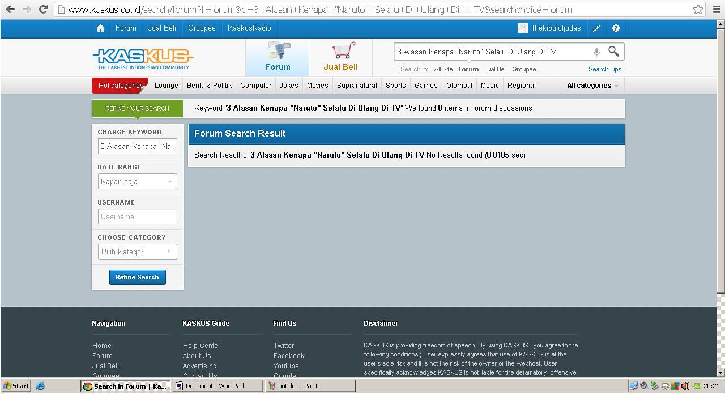Open Facebook footer link
Viewport: 725px width, 408px height.
[288, 356]
